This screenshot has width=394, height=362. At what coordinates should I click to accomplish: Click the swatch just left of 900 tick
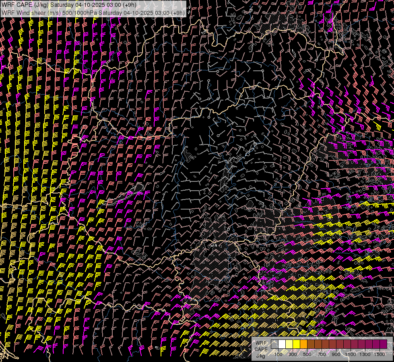point(332,344)
